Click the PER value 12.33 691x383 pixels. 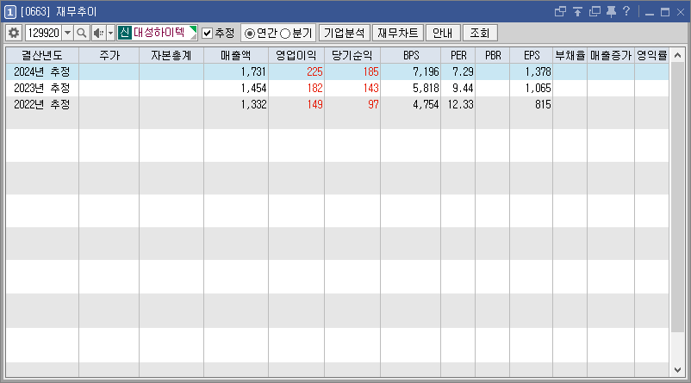coord(460,104)
